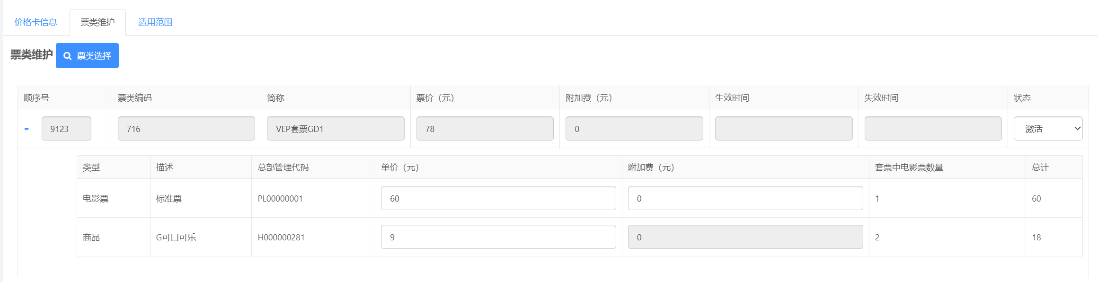Image resolution: width=1098 pixels, height=282 pixels.
Task: Select the 票类维护 tab
Action: click(x=97, y=22)
